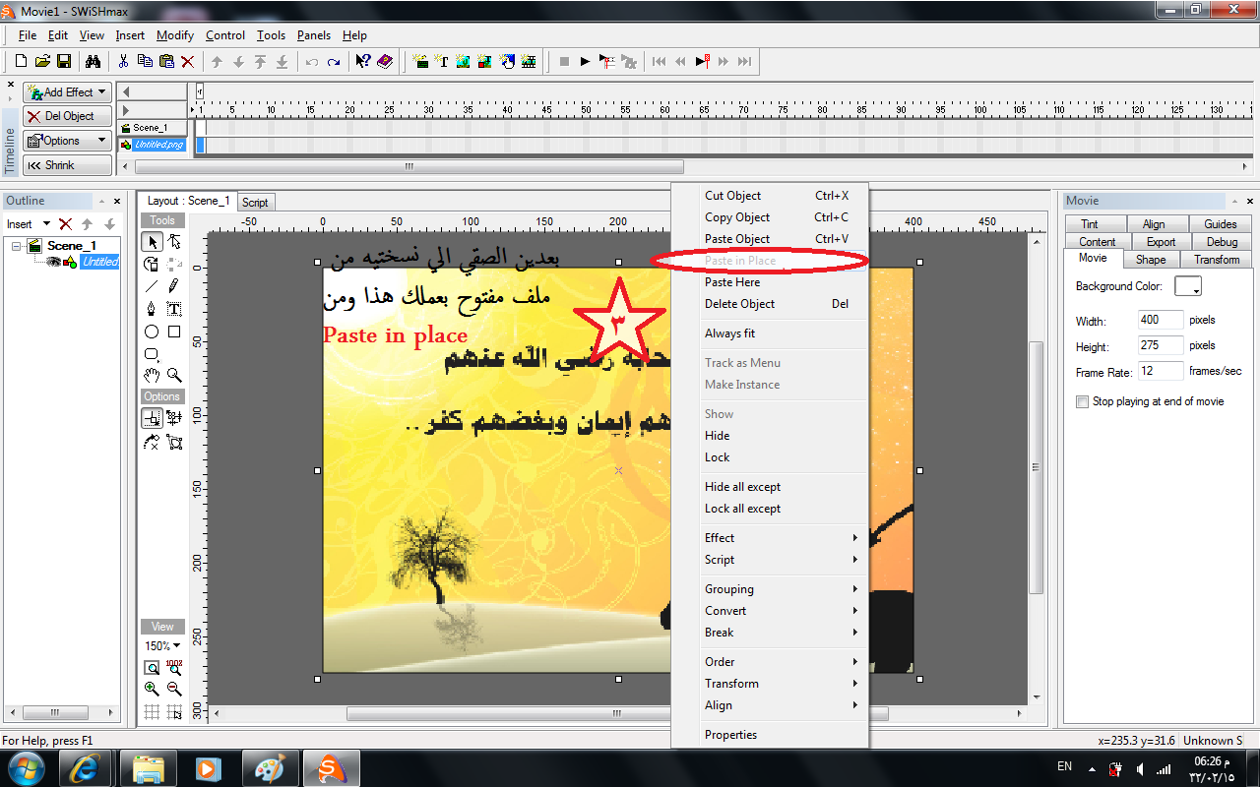
Task: Click the Save icon in toolbar
Action: 64,61
